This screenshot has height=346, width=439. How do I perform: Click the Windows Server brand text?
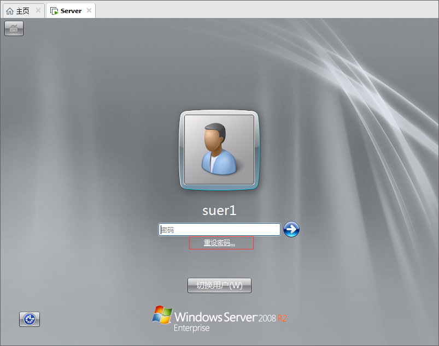tap(214, 317)
